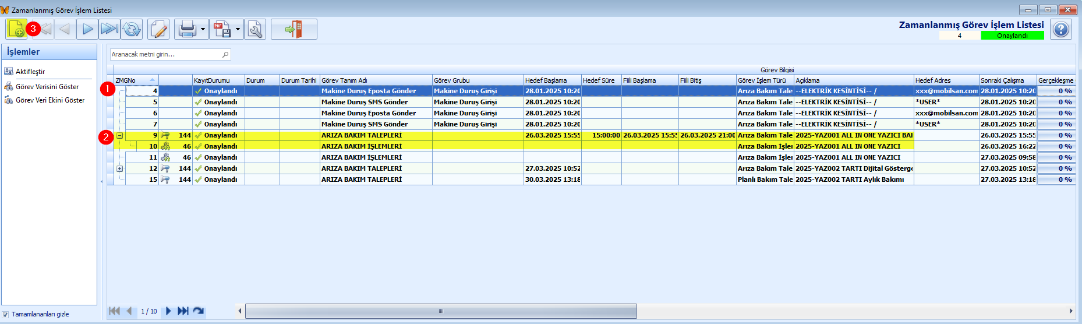Click the search text input field

coord(165,54)
